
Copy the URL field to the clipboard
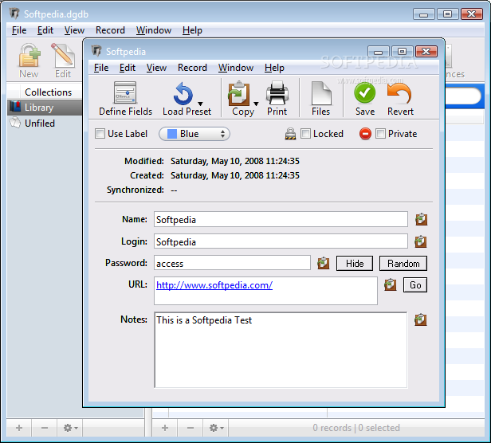coord(391,284)
